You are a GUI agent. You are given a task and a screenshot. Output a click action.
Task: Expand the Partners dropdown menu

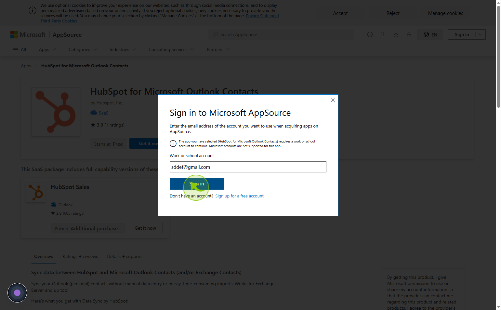(218, 49)
